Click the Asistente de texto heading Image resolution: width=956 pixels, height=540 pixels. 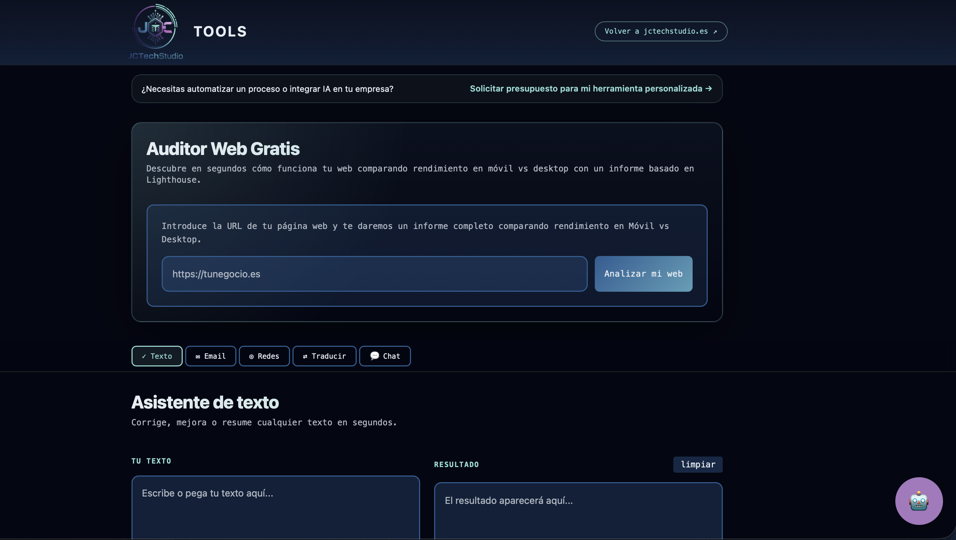(205, 403)
